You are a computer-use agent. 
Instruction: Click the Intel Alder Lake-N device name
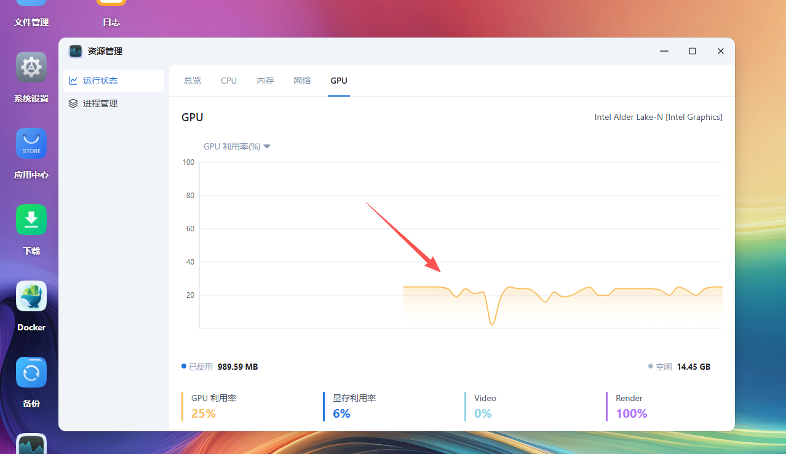[x=658, y=117]
